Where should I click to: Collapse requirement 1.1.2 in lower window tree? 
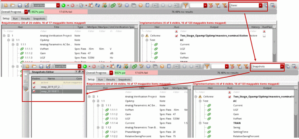[x=98, y=127]
